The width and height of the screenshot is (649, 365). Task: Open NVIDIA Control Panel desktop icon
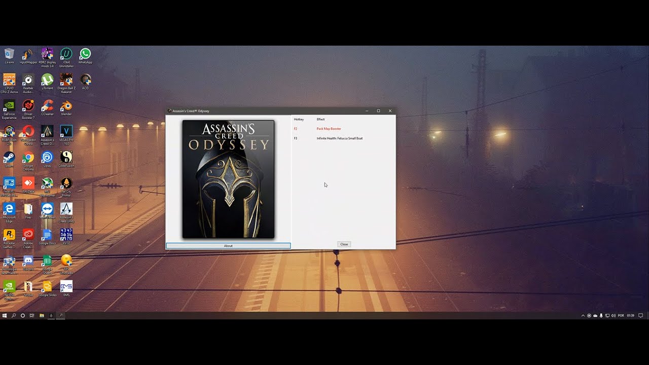[9, 290]
